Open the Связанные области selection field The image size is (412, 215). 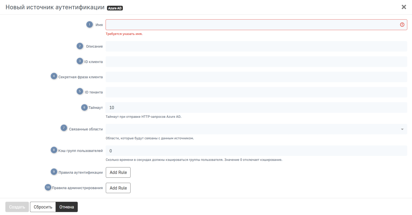[x=252, y=129]
